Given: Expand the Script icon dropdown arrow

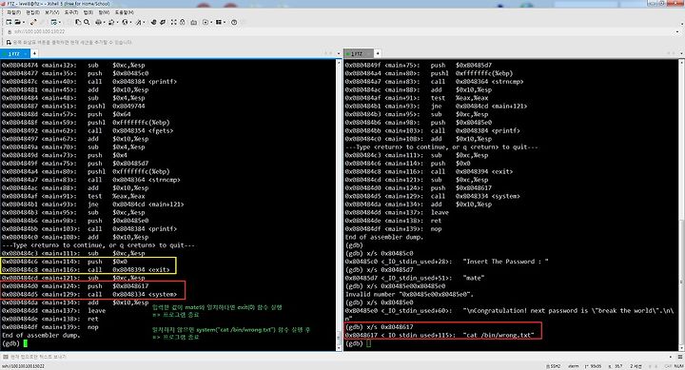Looking at the screenshot, I should pos(211,22).
